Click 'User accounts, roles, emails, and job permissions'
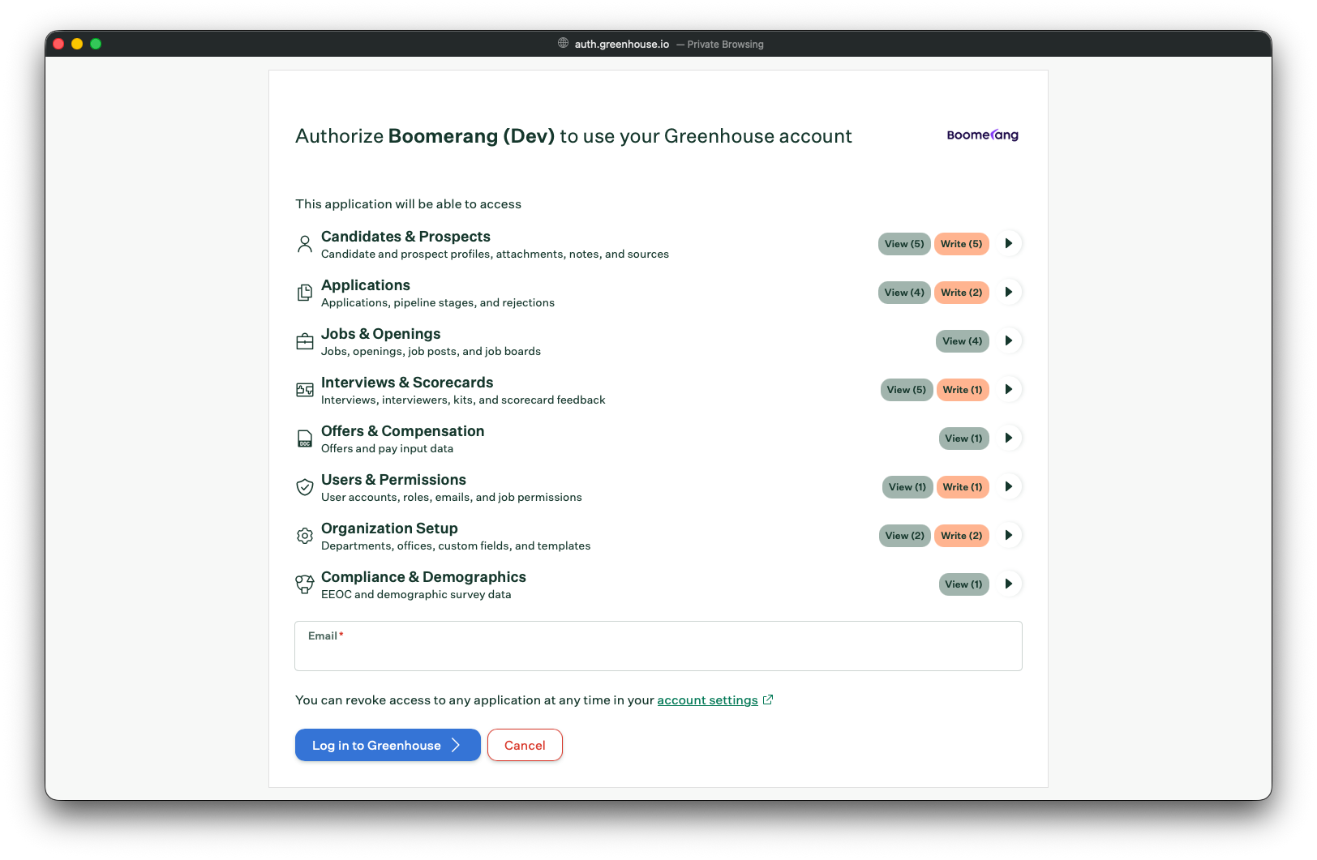This screenshot has width=1317, height=860. [x=451, y=498]
